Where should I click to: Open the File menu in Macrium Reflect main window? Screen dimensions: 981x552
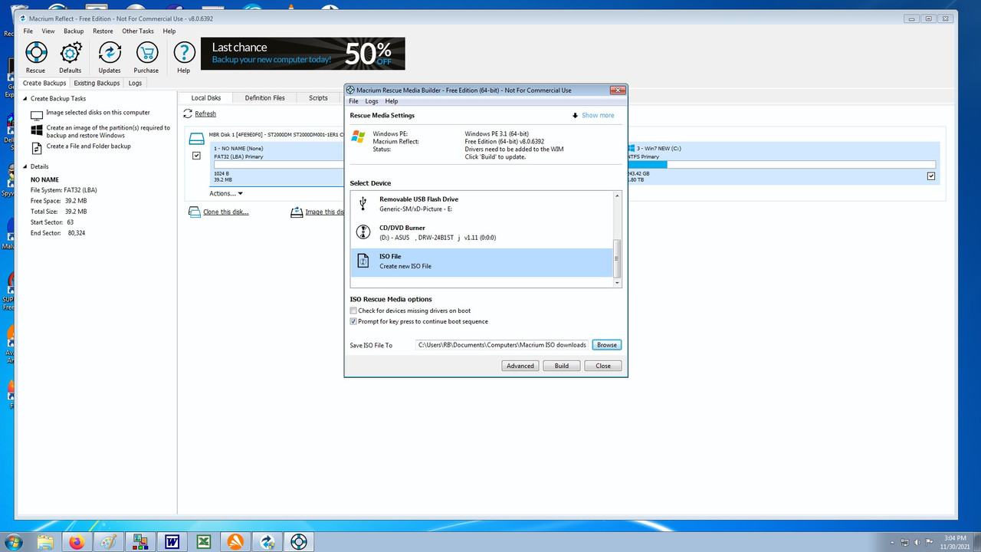(28, 31)
